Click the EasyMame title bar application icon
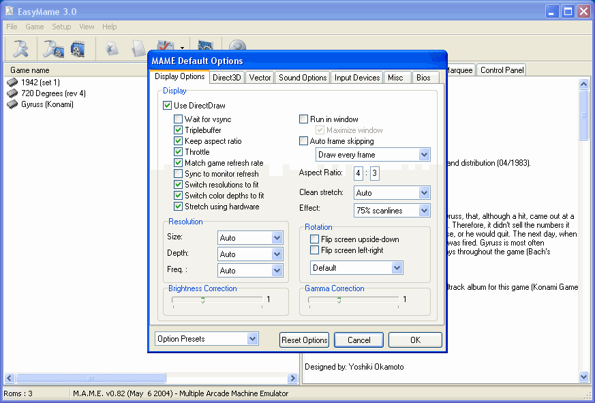 click(10, 12)
